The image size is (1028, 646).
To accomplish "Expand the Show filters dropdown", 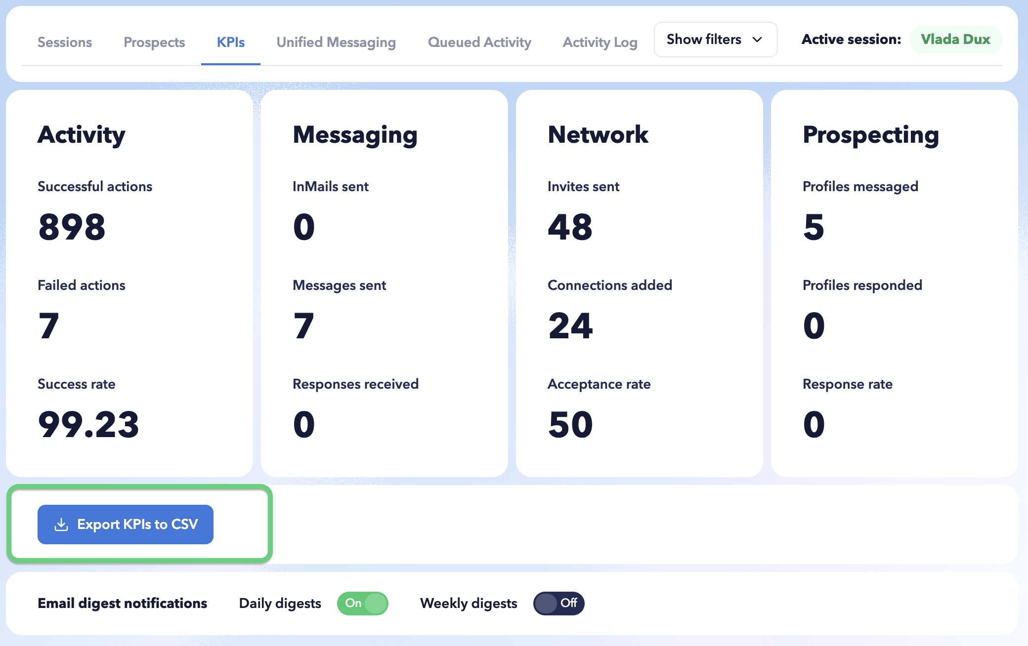I will [x=715, y=40].
